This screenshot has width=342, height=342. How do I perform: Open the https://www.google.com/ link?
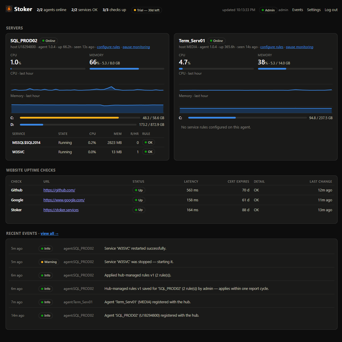pyautogui.click(x=64, y=200)
